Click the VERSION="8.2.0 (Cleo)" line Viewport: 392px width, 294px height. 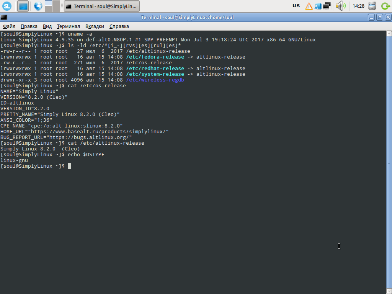pos(34,97)
